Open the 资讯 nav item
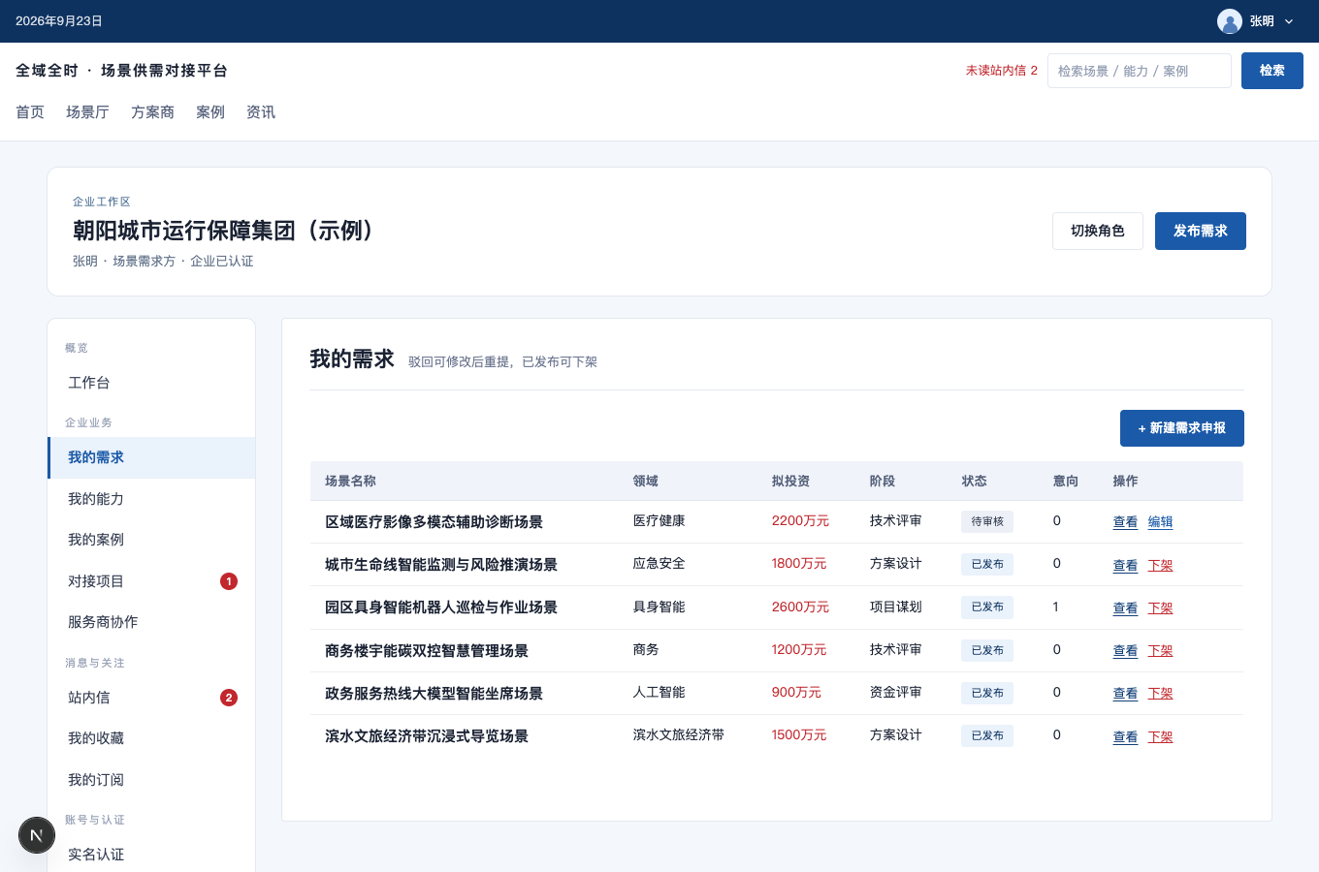Image resolution: width=1319 pixels, height=872 pixels. (261, 112)
